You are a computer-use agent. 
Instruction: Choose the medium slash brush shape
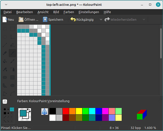point(8,117)
